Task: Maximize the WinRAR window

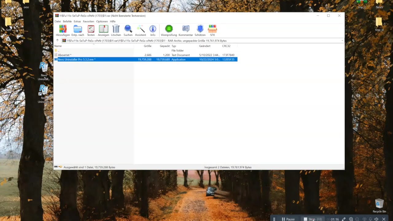Action: pos(328,16)
